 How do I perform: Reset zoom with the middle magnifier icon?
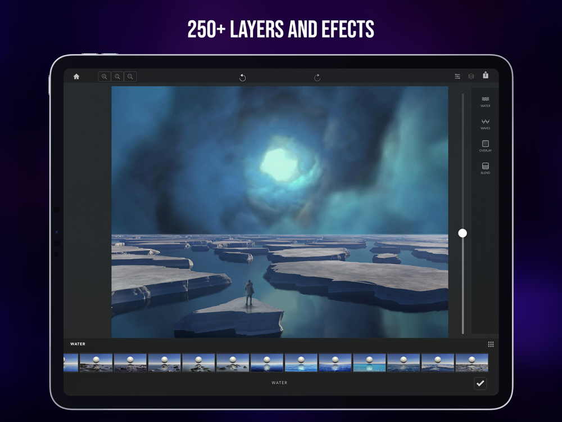(x=117, y=77)
